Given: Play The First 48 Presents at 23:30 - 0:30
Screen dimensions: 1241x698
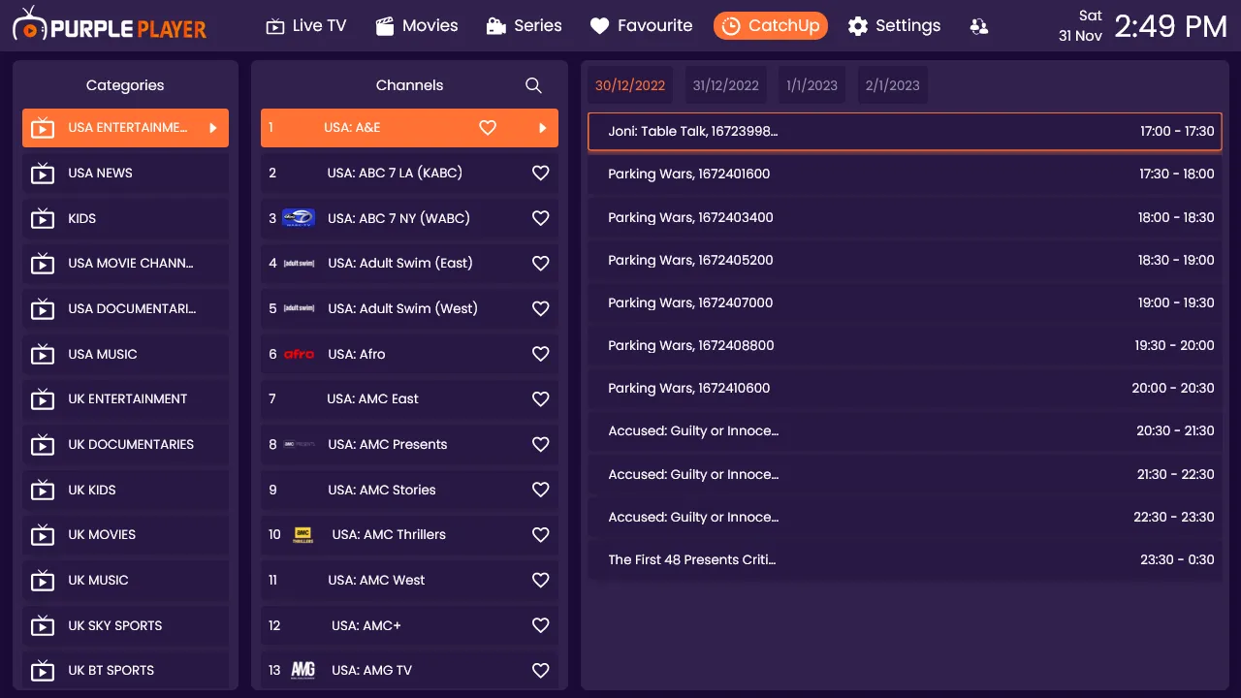Looking at the screenshot, I should pos(905,559).
